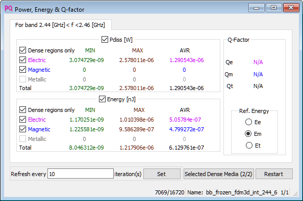Click the Restart button
The image size is (303, 201).
274,174
